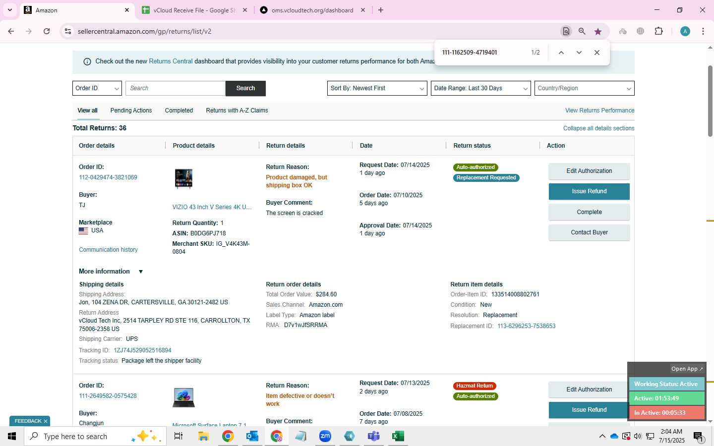Jump to previous find result
Image resolution: width=714 pixels, height=446 pixels.
tap(561, 53)
